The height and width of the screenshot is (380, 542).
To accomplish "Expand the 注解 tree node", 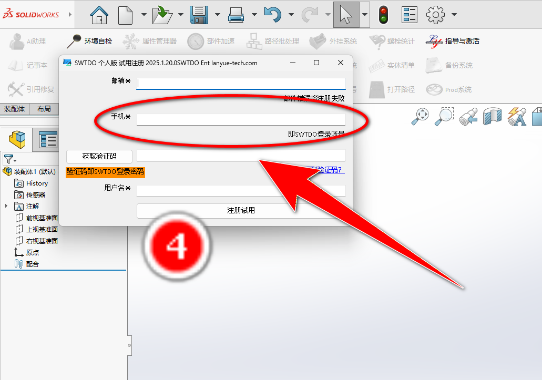I will click(x=6, y=206).
